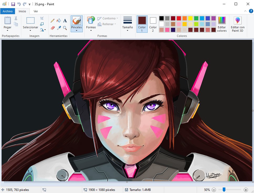Expand the Pinceles brushes dropdown arrow
Image resolution: width=254 pixels, height=193 pixels.
coord(76,31)
